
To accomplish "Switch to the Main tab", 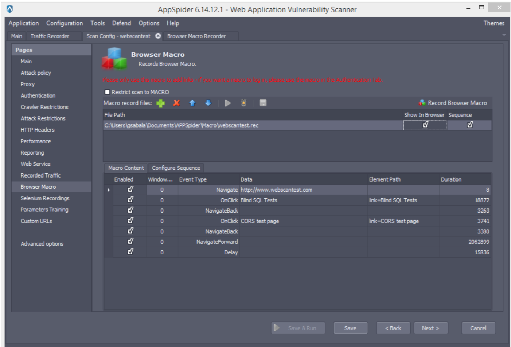I will pyautogui.click(x=16, y=36).
